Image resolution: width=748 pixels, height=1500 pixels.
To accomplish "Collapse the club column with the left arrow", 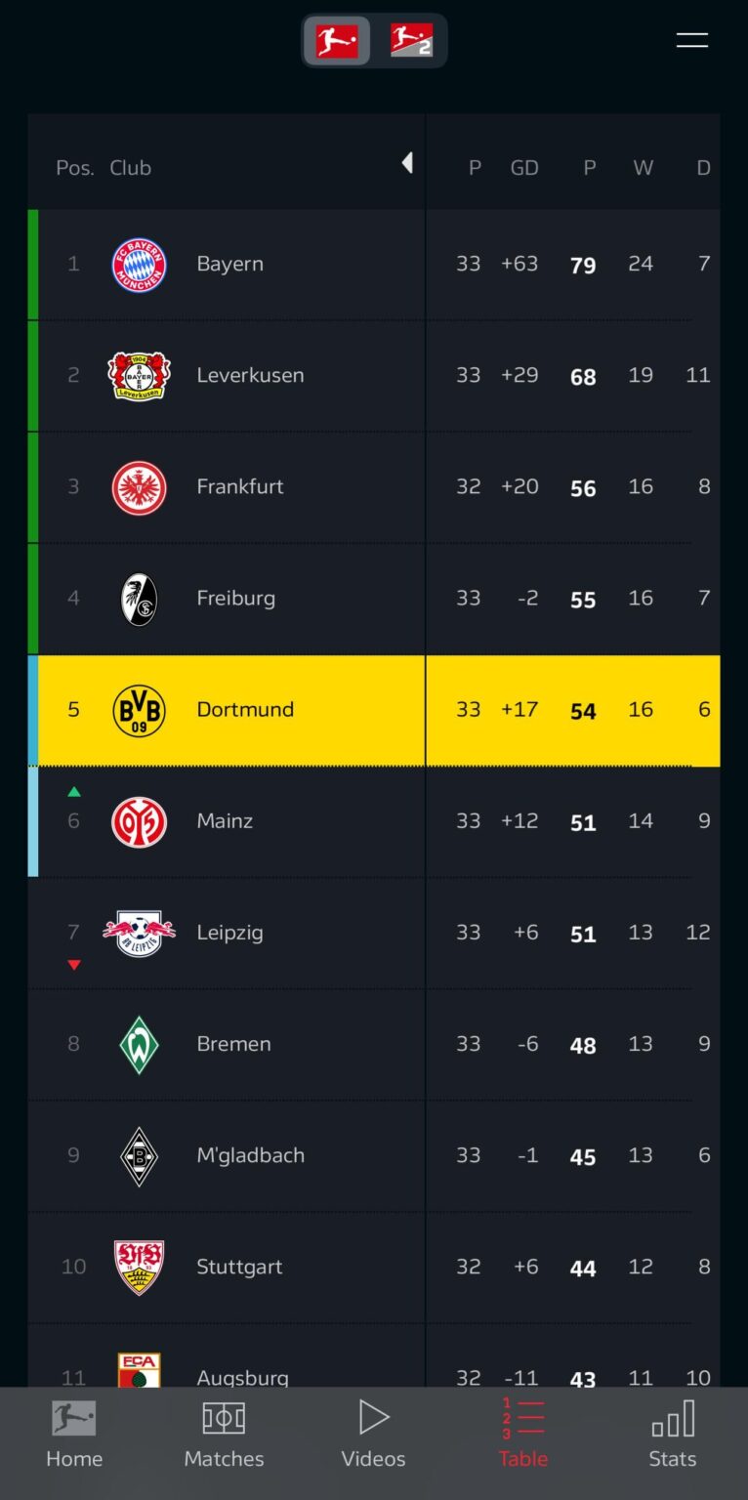I will point(407,163).
